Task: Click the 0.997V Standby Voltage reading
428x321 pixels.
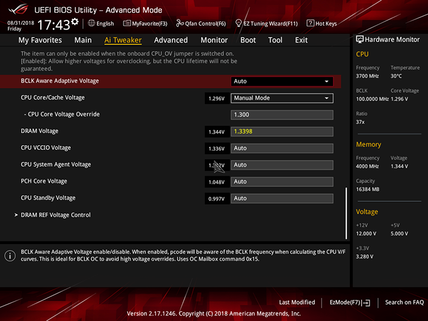Action: coord(217,199)
